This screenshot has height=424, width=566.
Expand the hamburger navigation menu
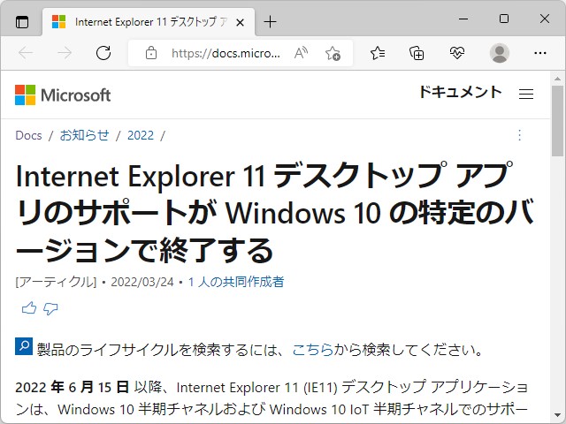tap(526, 95)
